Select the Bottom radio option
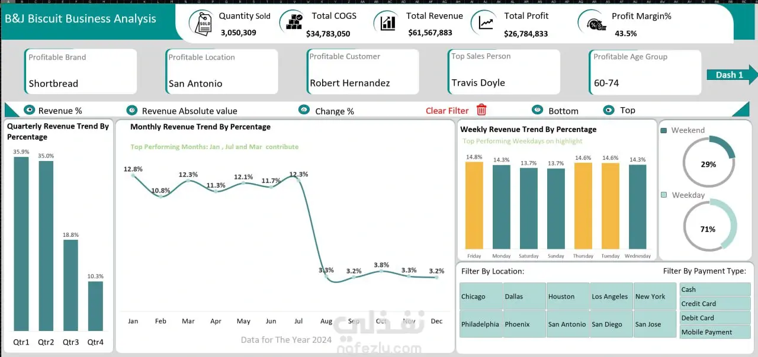Image resolution: width=758 pixels, height=357 pixels. pyautogui.click(x=537, y=110)
